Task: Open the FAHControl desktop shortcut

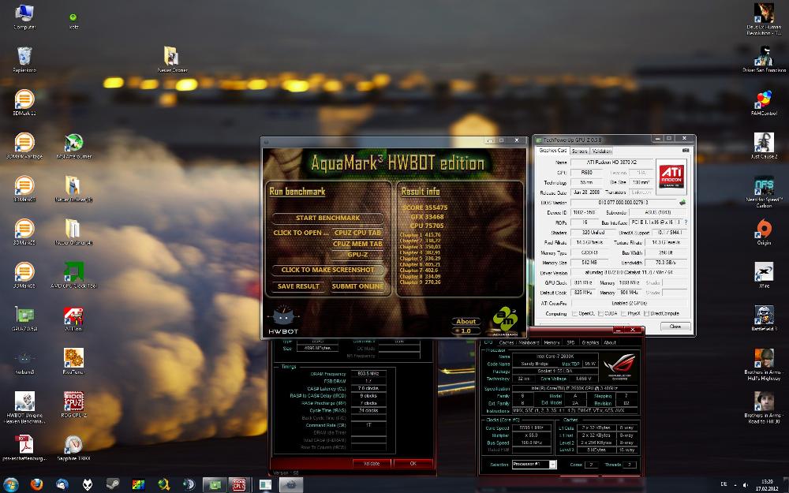Action: click(764, 103)
